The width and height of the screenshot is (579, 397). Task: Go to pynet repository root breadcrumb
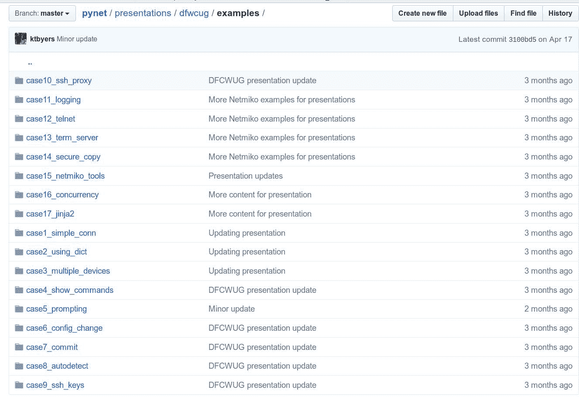94,14
